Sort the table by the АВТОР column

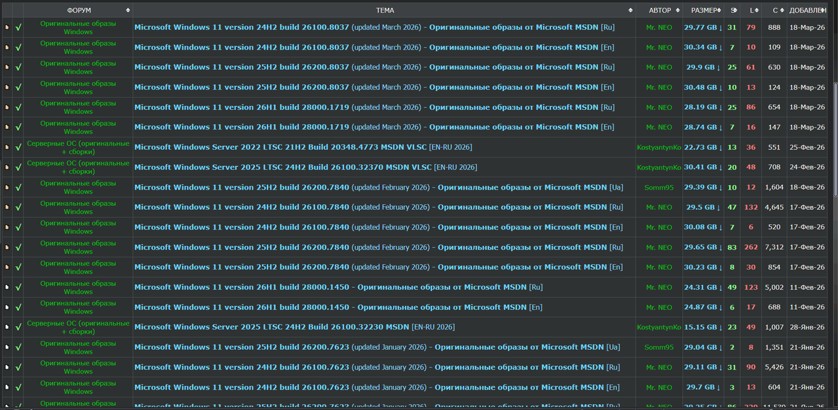click(660, 10)
